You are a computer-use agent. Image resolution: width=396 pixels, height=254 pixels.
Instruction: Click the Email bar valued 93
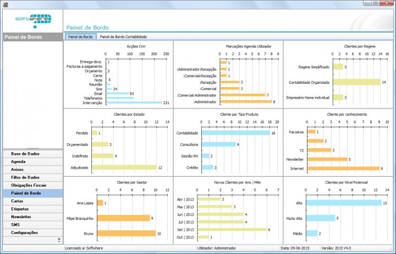tap(118, 94)
